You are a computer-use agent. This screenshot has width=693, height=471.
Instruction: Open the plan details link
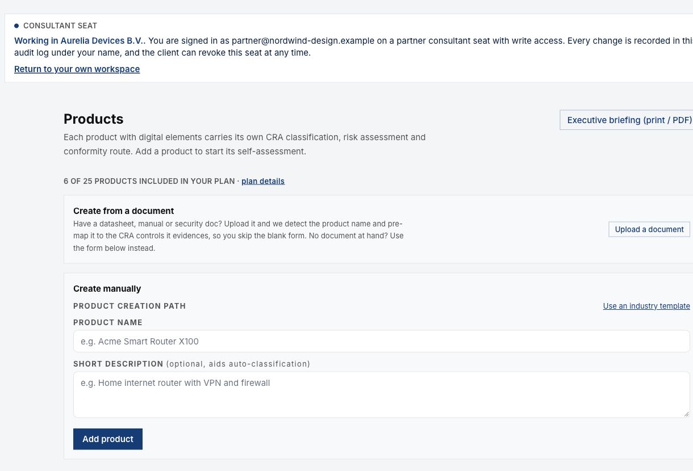[x=263, y=181]
